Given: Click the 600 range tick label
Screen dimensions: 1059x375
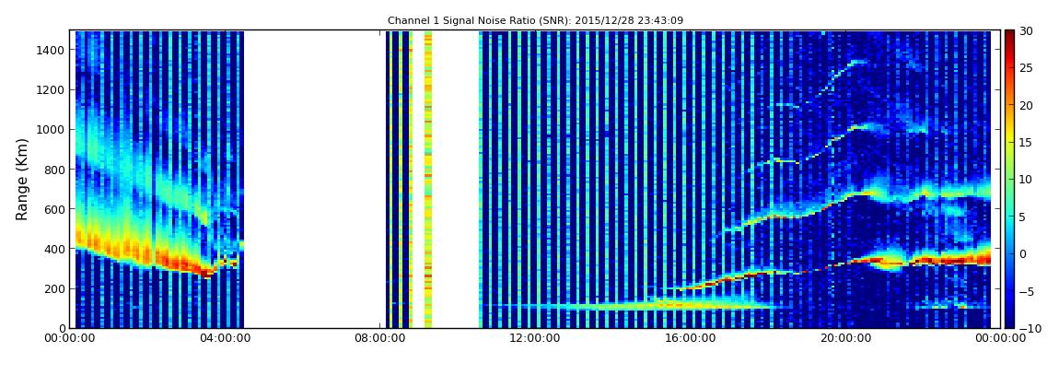Looking at the screenshot, I should click(55, 209).
